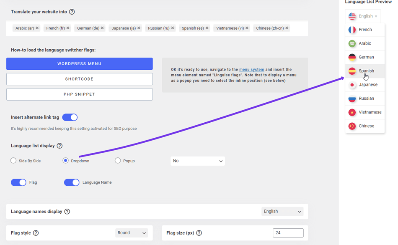Open help icon for Language list display
Viewport: 398px width, 245px height.
tap(59, 146)
